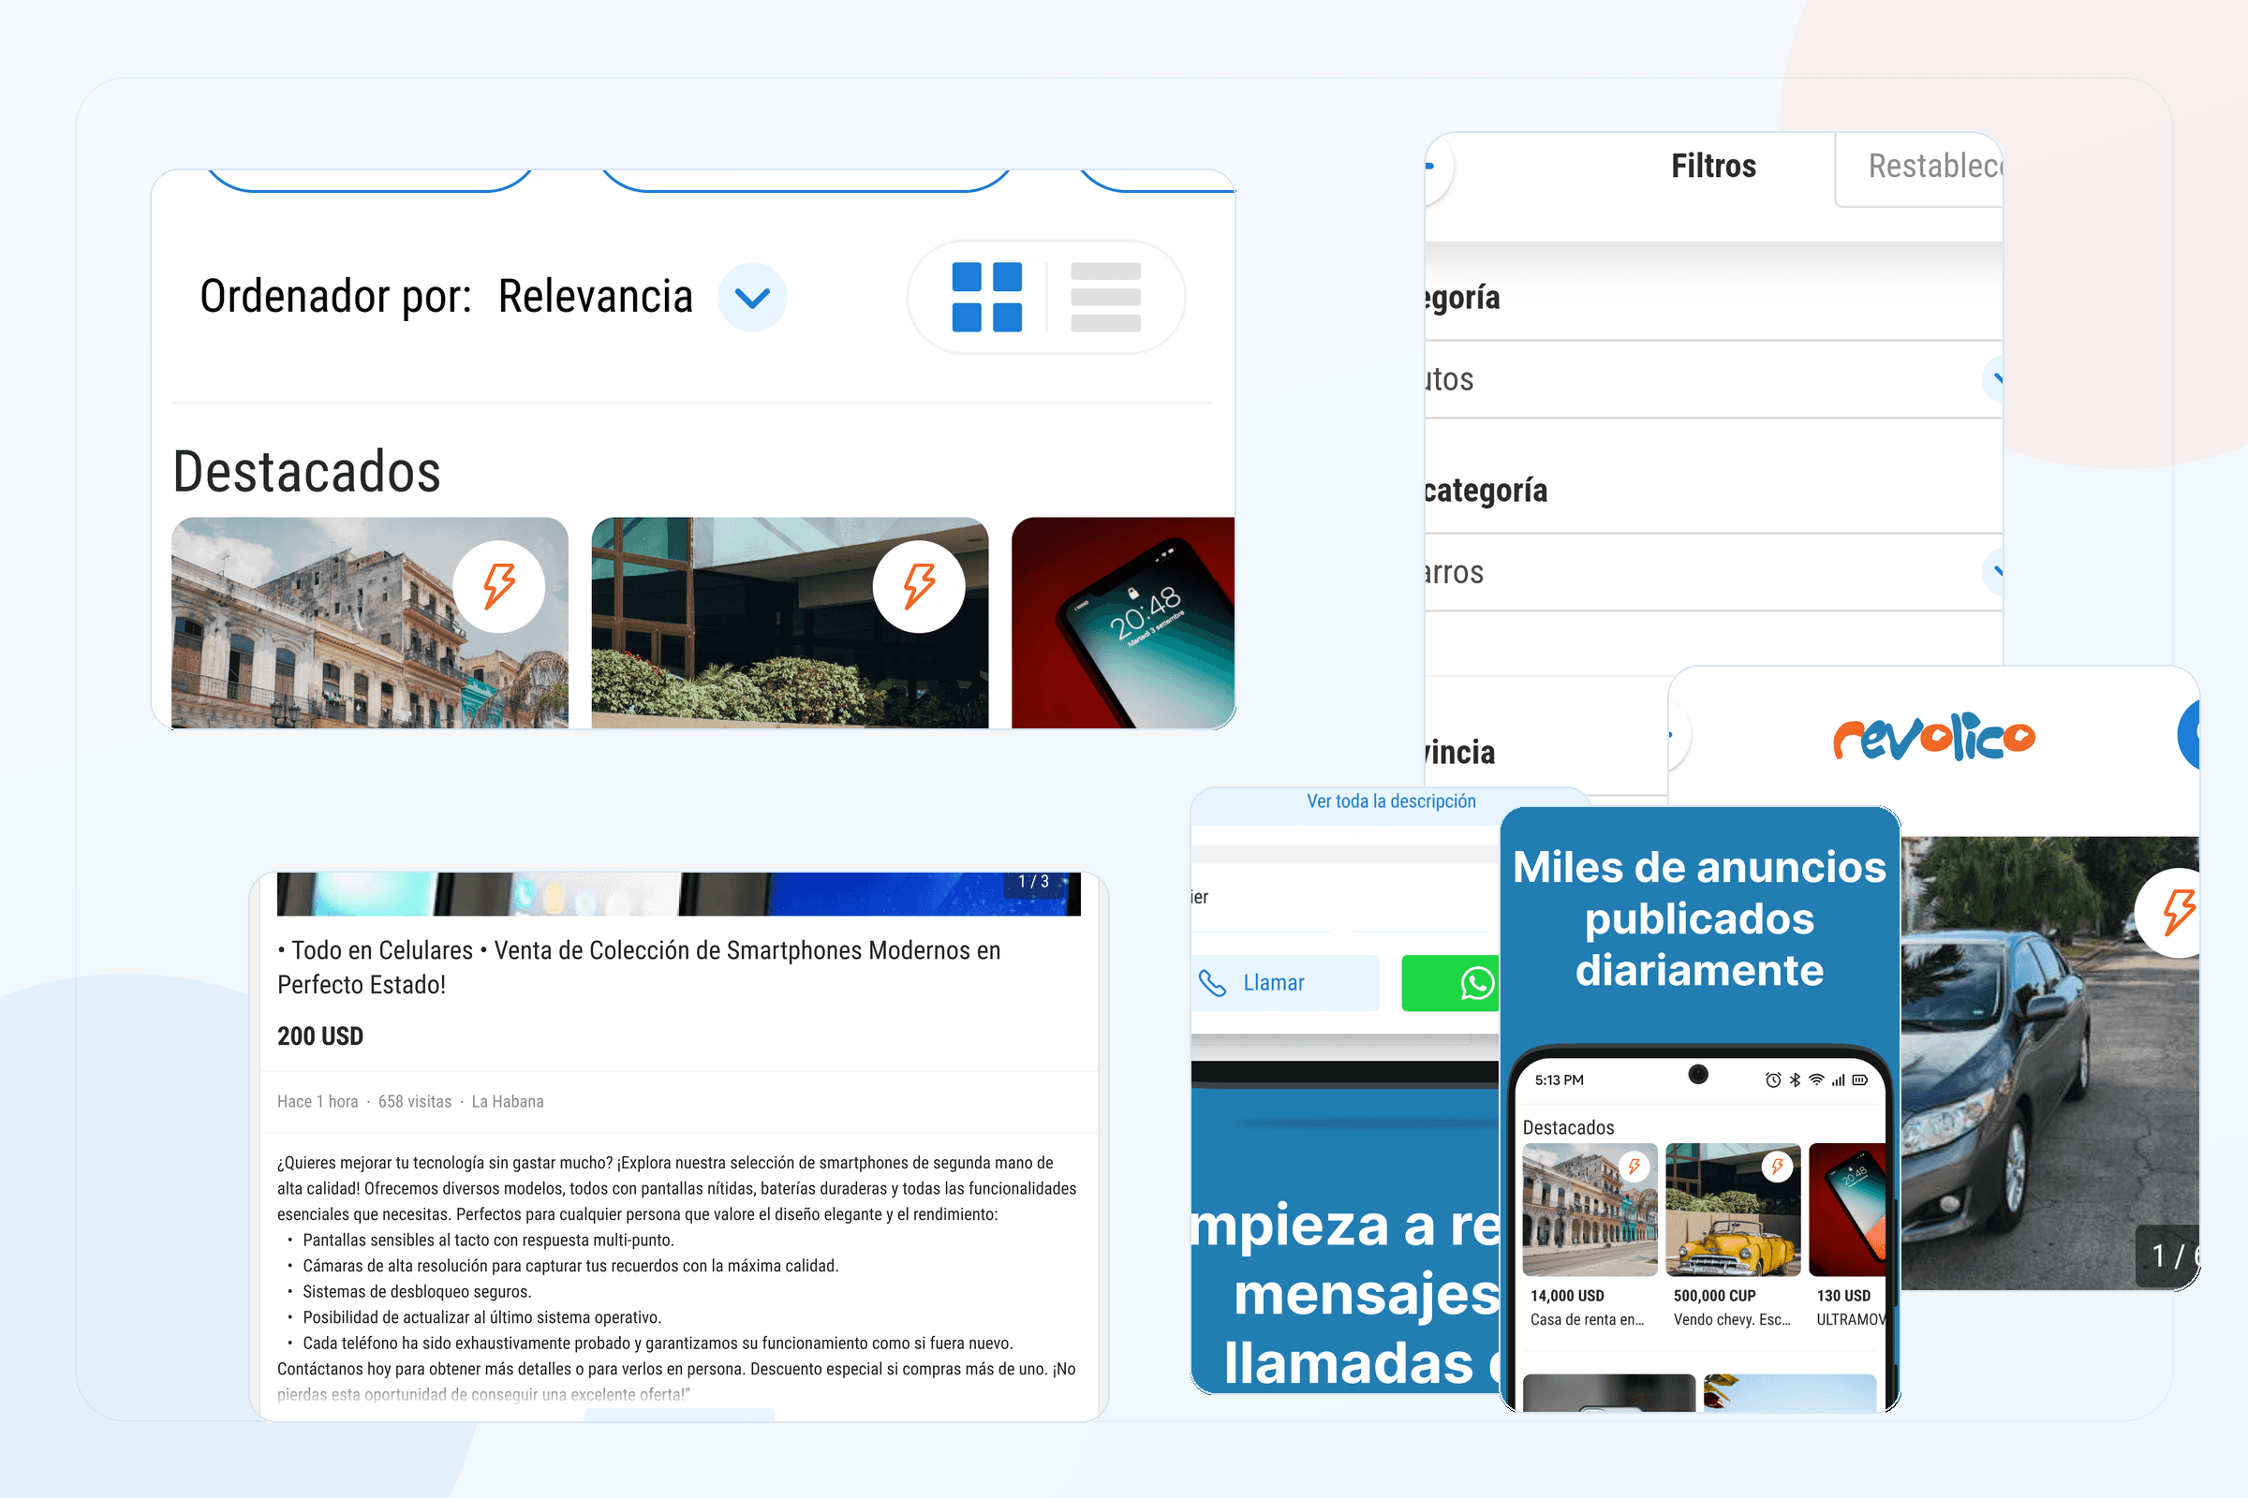Open WhatsApp via the green button
Image resolution: width=2248 pixels, height=1498 pixels.
click(x=1450, y=983)
